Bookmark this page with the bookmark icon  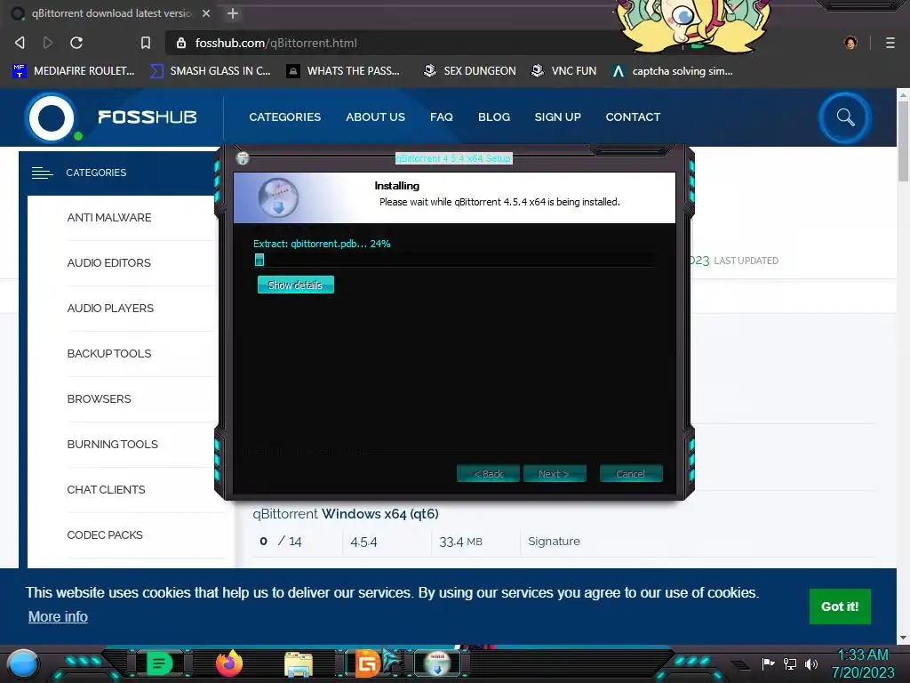coord(146,43)
